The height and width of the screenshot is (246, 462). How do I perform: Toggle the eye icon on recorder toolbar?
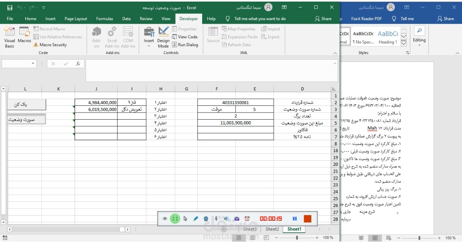click(165, 219)
